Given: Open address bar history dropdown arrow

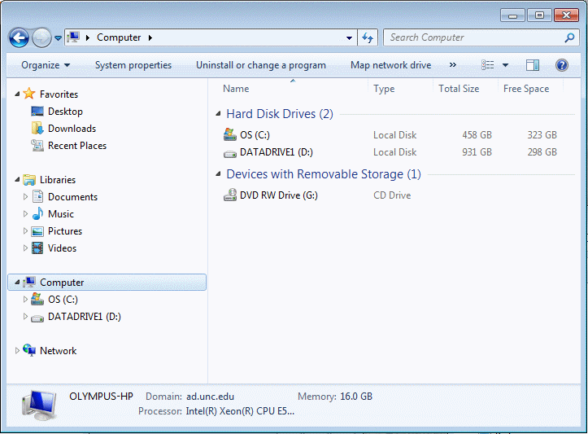Looking at the screenshot, I should coord(350,37).
